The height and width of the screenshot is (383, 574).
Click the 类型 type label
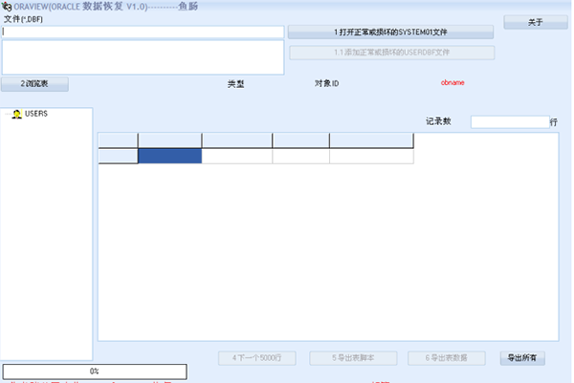pos(235,84)
